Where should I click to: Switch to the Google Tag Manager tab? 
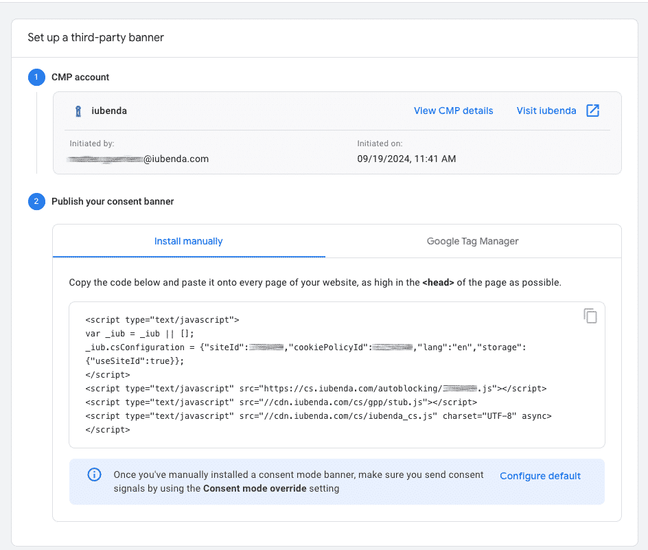click(x=472, y=240)
